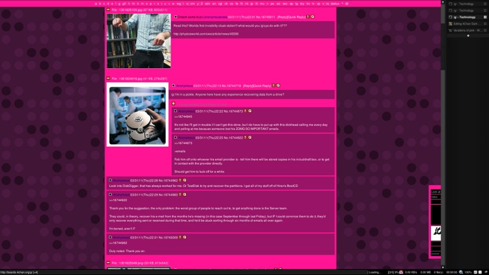Close the highlighted /g/ - Technology tab
Screen dimensions: 489x275
pyautogui.click(x=485, y=17)
